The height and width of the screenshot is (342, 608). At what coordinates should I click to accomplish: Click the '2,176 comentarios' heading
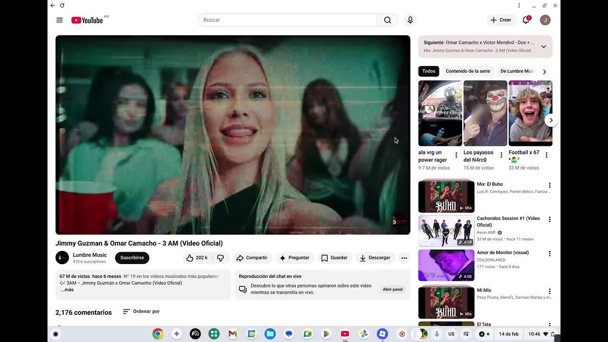point(84,313)
